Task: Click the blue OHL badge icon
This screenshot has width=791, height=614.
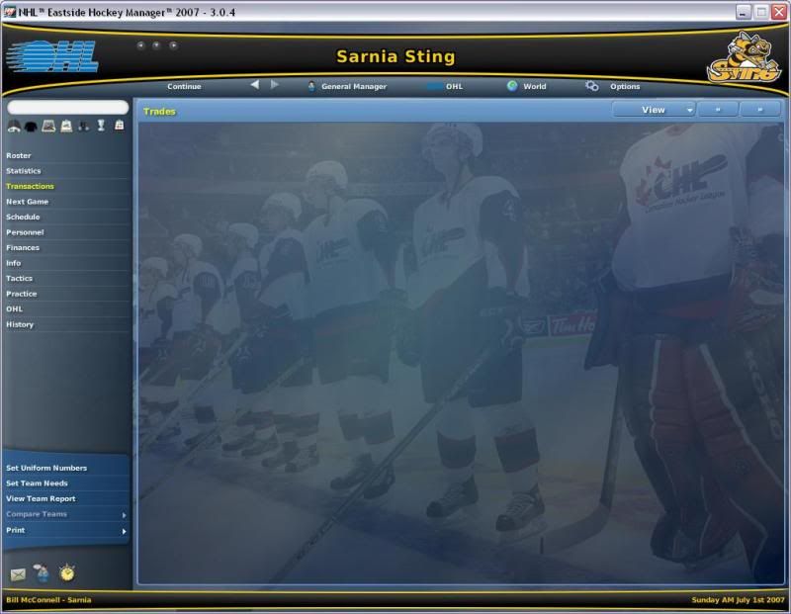Action: (434, 86)
